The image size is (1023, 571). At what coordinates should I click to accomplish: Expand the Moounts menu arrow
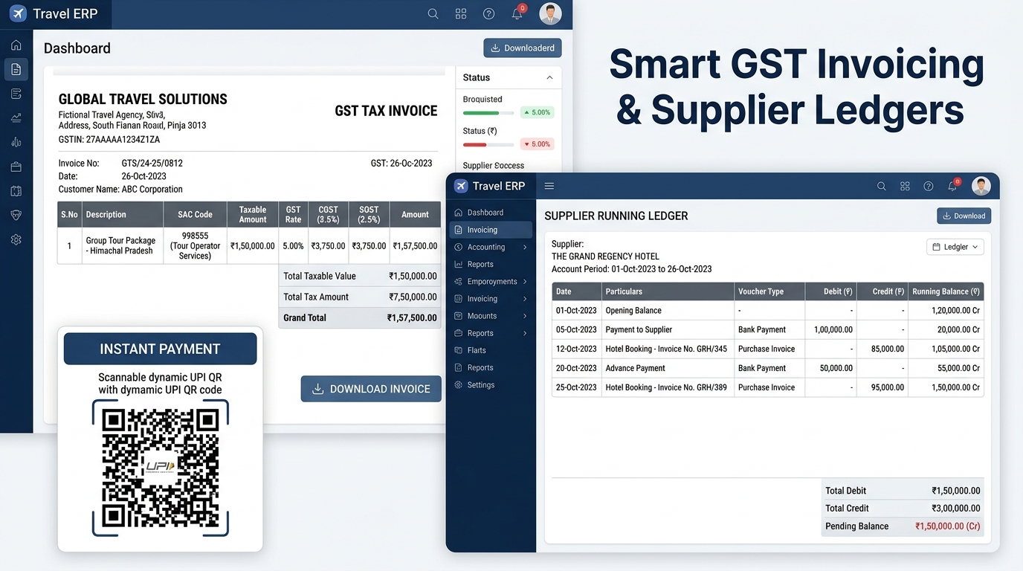pos(525,316)
